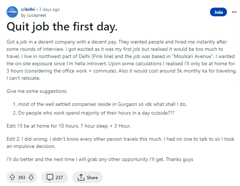Click the '3 days ago' timestamp

click(x=49, y=9)
